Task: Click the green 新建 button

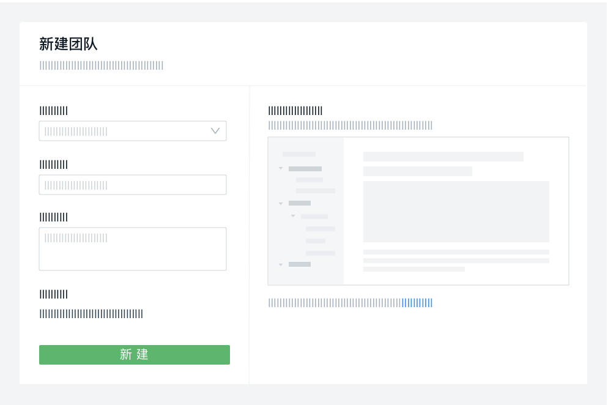Action: (x=134, y=355)
